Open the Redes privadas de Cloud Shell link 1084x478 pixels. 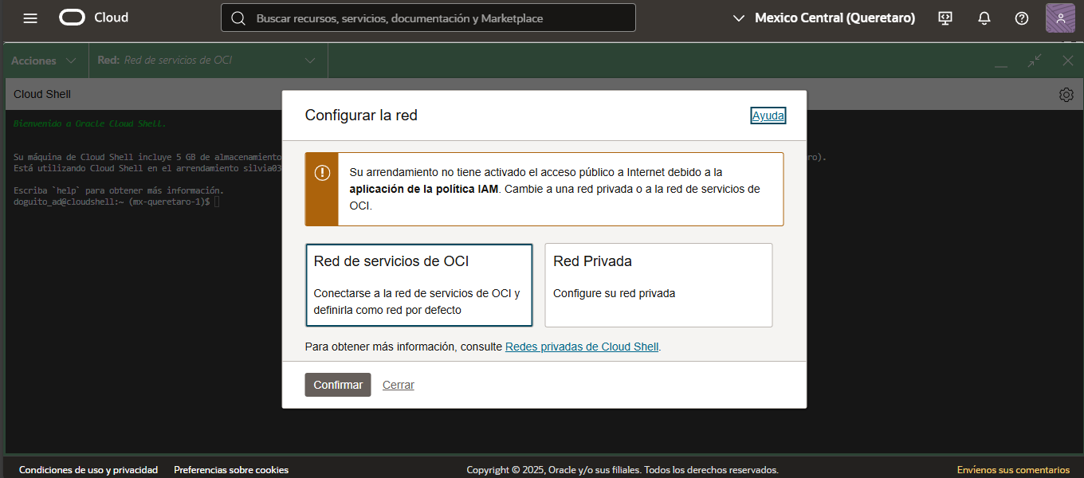tap(581, 346)
